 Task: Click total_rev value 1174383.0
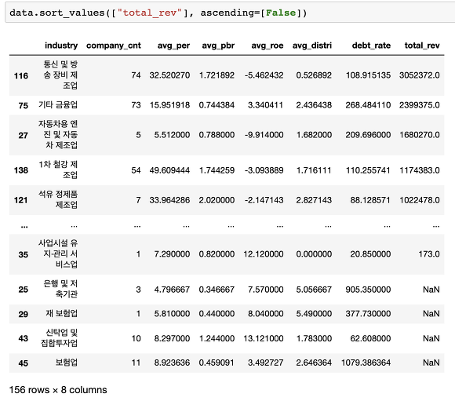(420, 170)
